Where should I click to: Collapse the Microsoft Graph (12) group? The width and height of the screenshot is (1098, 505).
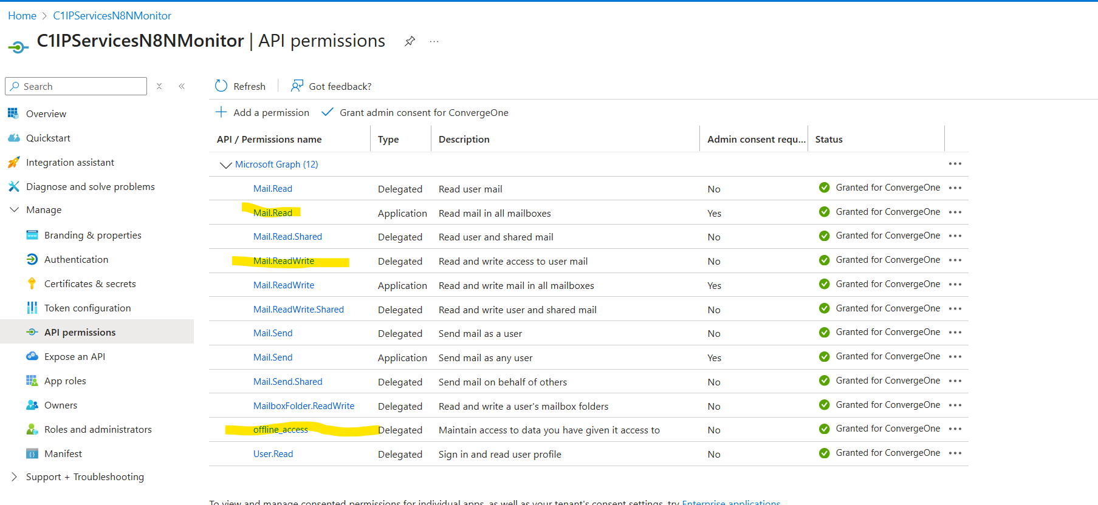225,164
